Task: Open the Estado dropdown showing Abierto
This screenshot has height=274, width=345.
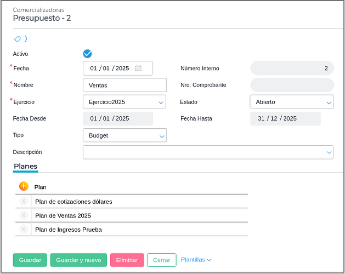Action: point(292,102)
